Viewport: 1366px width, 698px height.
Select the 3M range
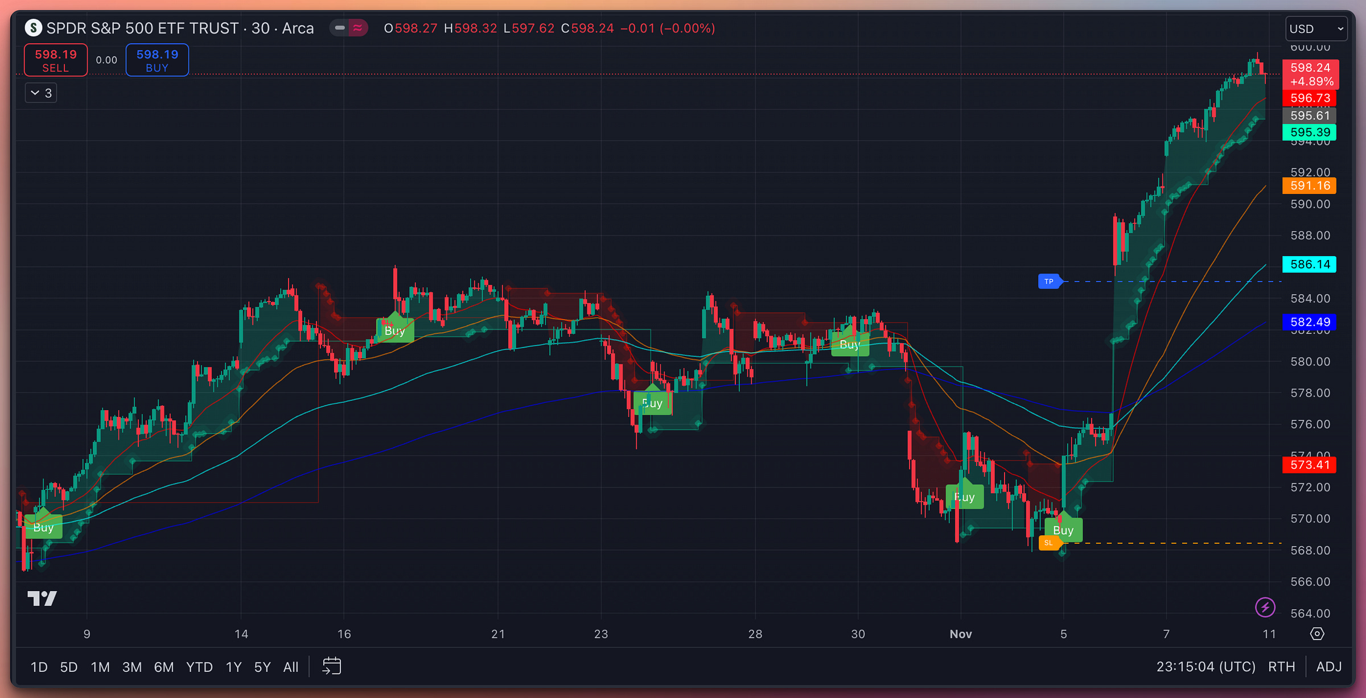[132, 667]
